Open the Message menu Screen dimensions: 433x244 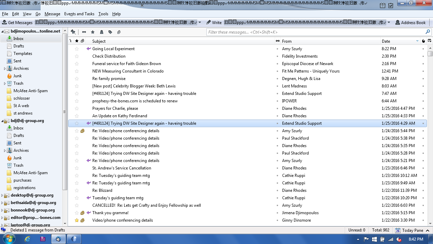coord(52,14)
